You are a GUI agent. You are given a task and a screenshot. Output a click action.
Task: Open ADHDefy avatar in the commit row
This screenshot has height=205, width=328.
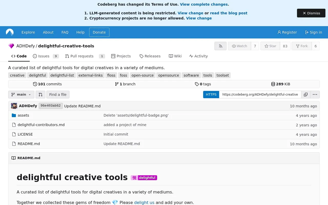click(14, 106)
